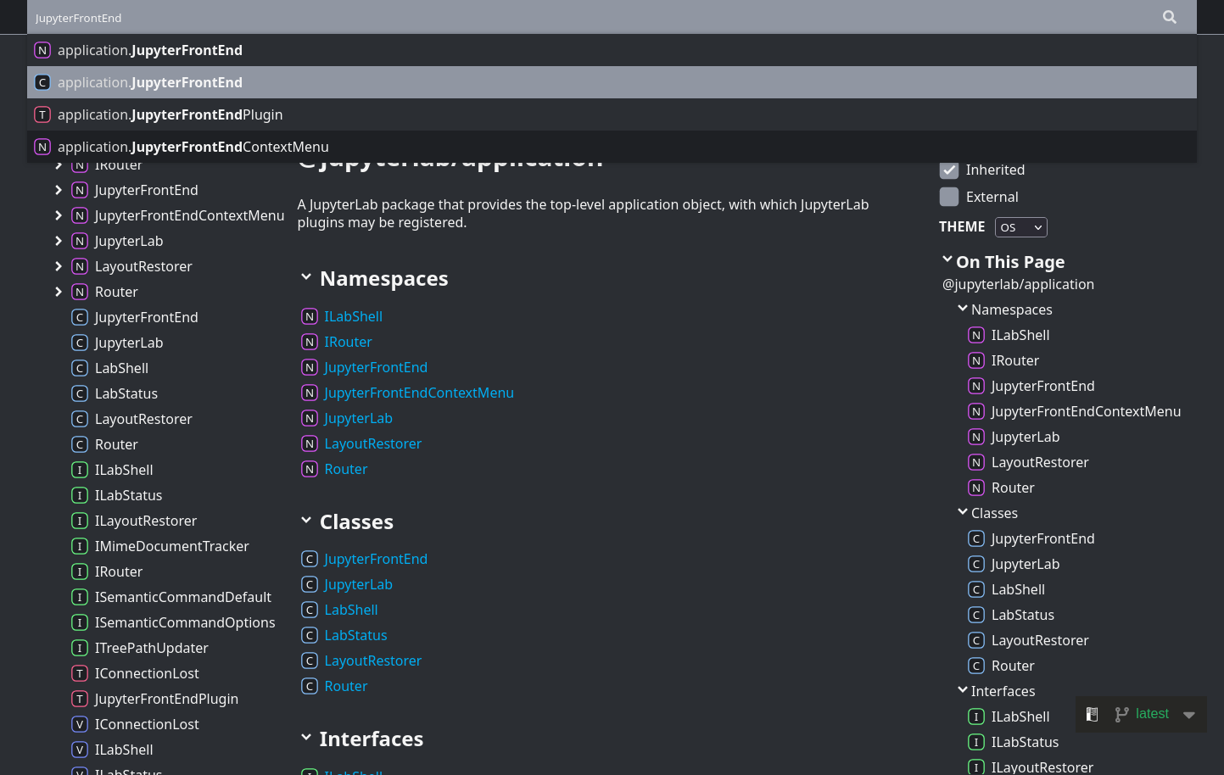1224x775 pixels.
Task: Click class icon beside LabStatus in left tree
Action: click(80, 393)
